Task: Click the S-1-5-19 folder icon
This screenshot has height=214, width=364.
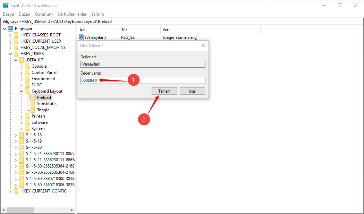Action: 22,142
